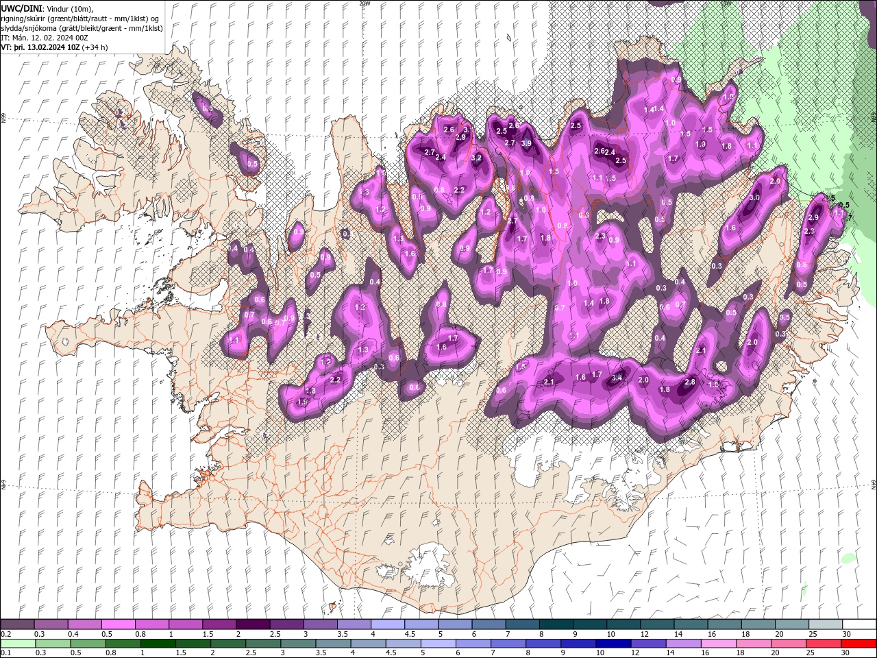
Task: Click the 20W longitude label on the map border
Action: [365, 3]
